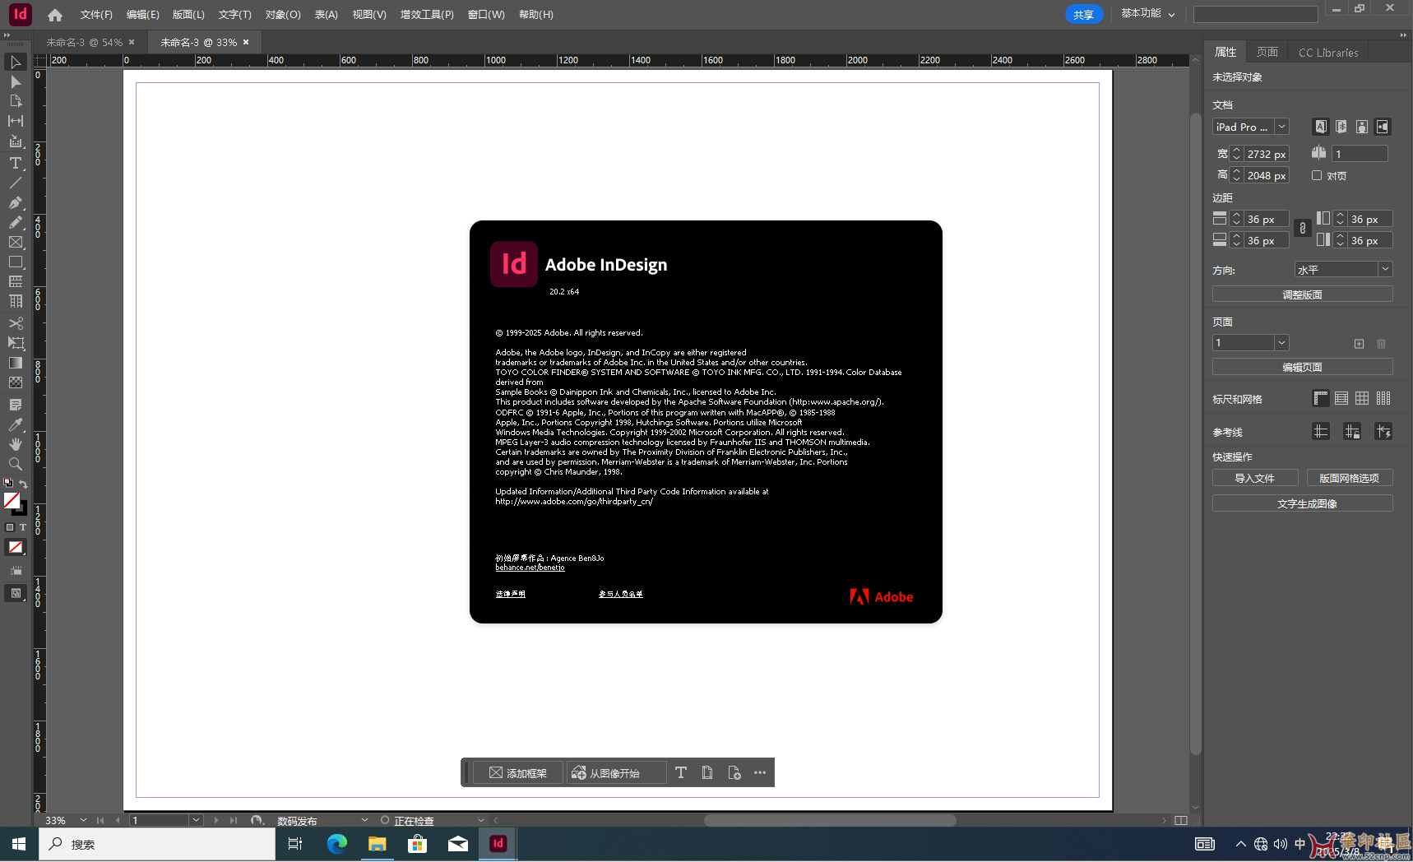Toggle the margin link chain

pyautogui.click(x=1302, y=229)
